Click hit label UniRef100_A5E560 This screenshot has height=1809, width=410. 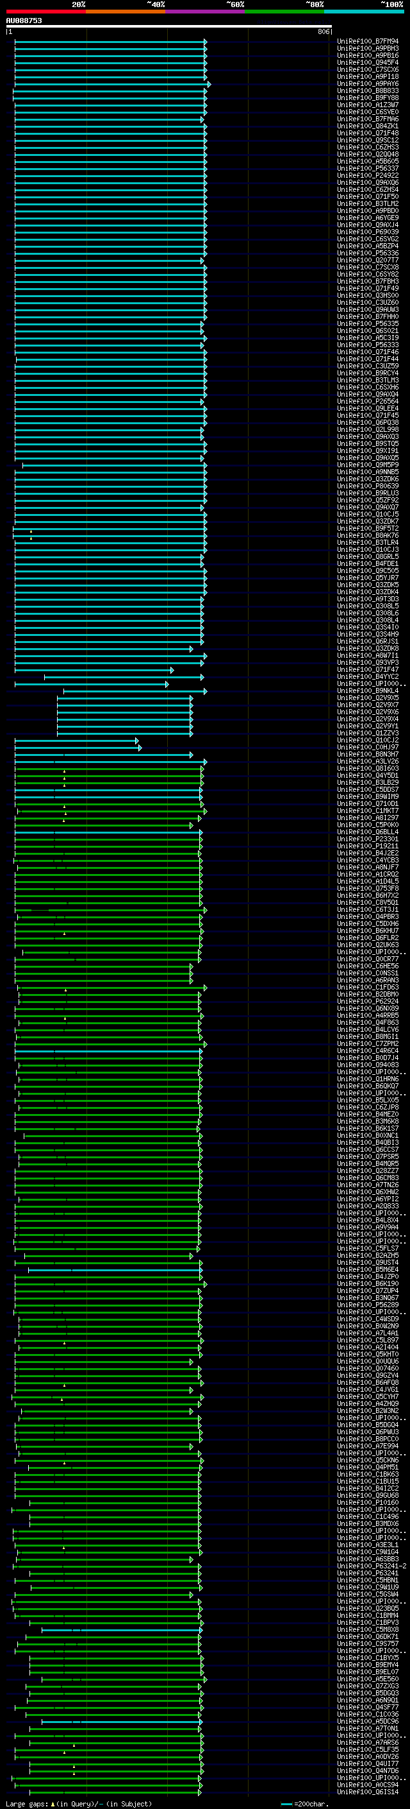(x=368, y=1679)
